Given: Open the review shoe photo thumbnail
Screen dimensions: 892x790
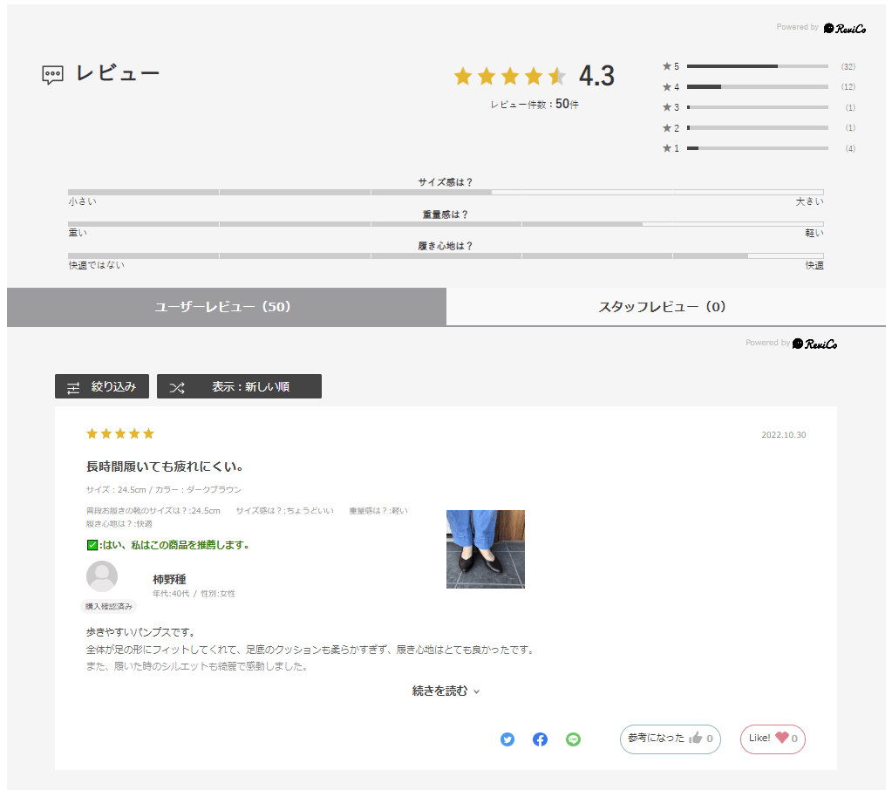Looking at the screenshot, I should click(485, 548).
